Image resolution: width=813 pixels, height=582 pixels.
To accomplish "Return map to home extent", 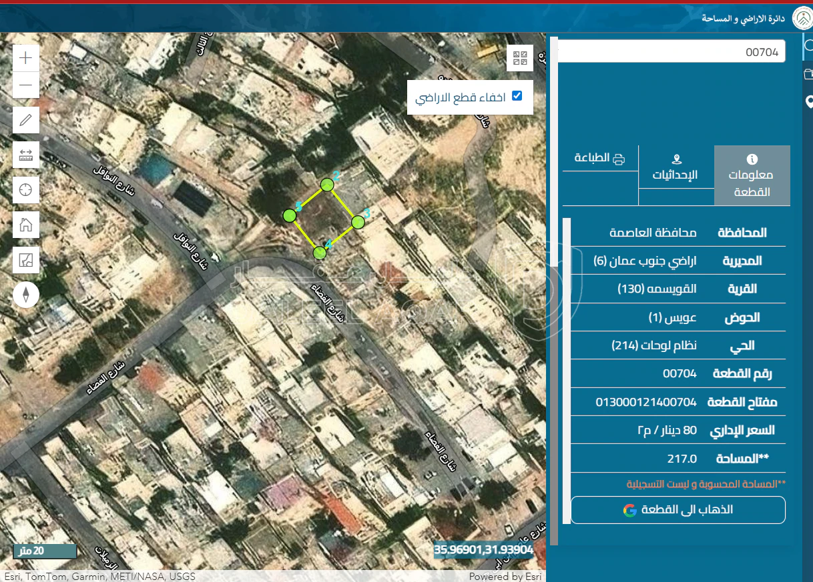I will (26, 224).
